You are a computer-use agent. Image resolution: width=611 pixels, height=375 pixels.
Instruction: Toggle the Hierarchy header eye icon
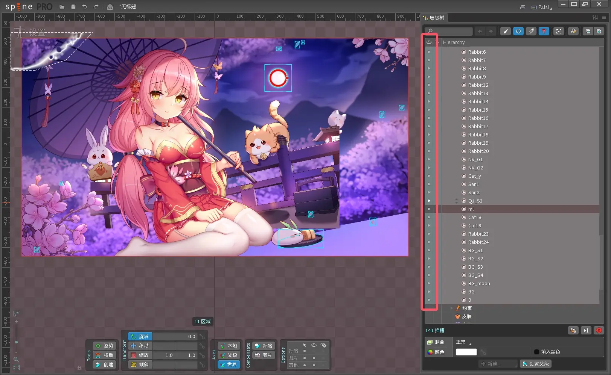(x=428, y=42)
